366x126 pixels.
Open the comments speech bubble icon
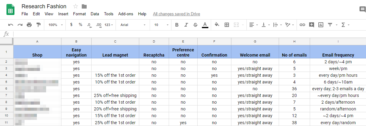[x=363, y=9]
